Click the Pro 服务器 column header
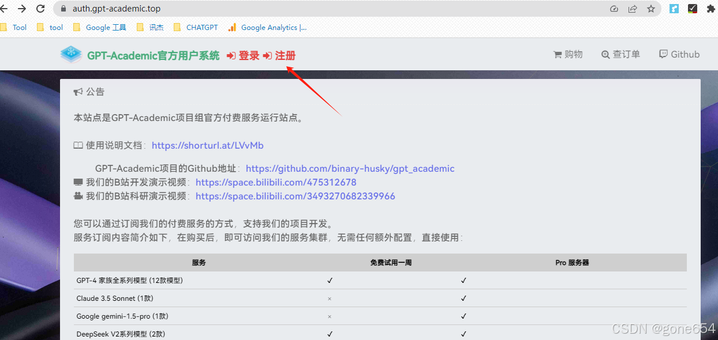This screenshot has width=718, height=340. (572, 262)
